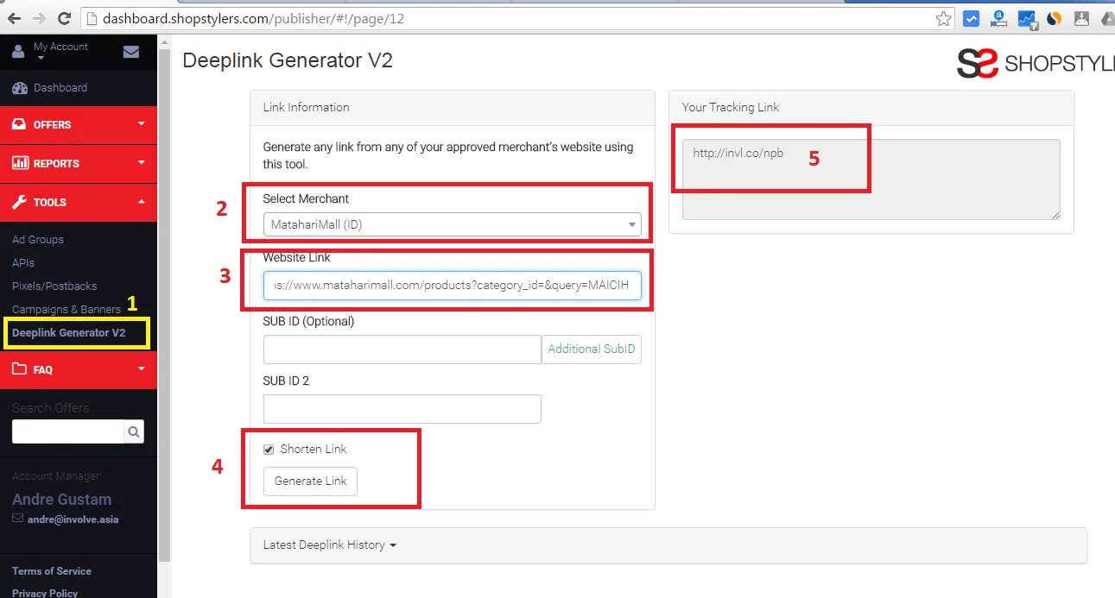The image size is (1115, 598).
Task: Click the browser address bar URL
Action: tap(253, 18)
